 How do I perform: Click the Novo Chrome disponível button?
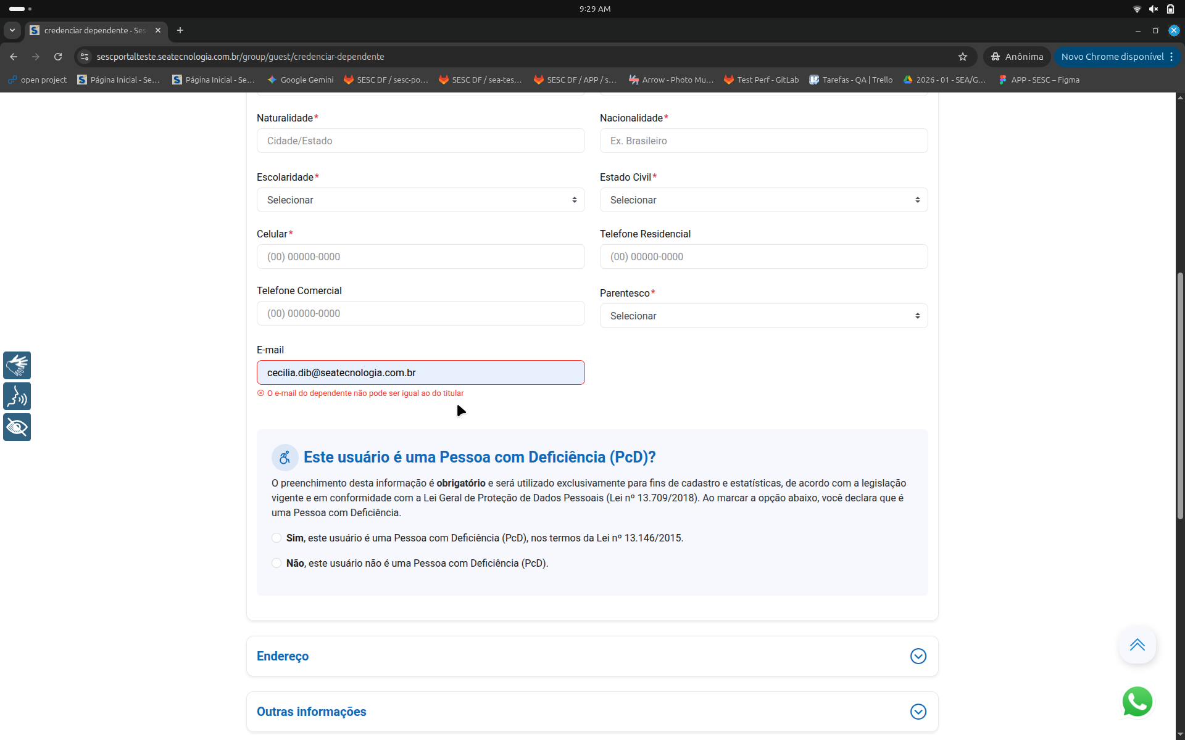1112,57
